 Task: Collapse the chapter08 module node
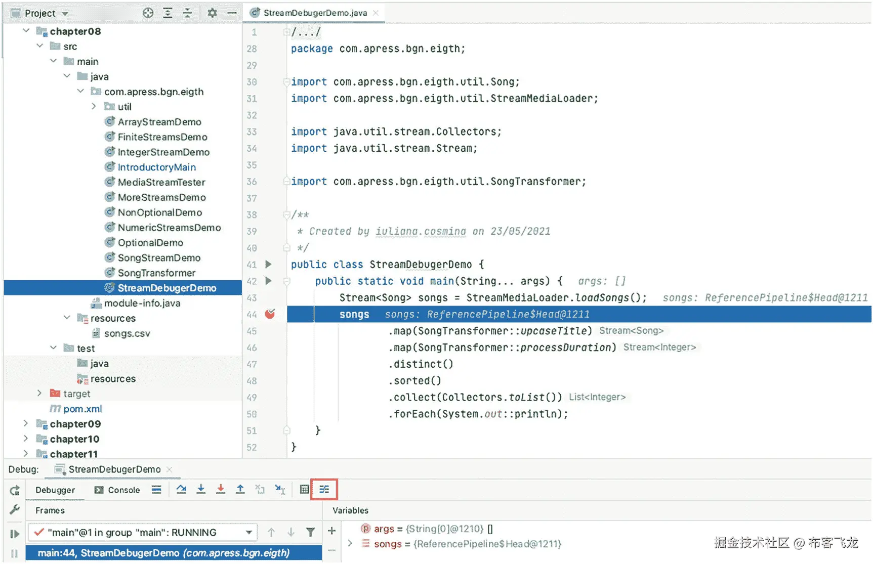coord(26,31)
